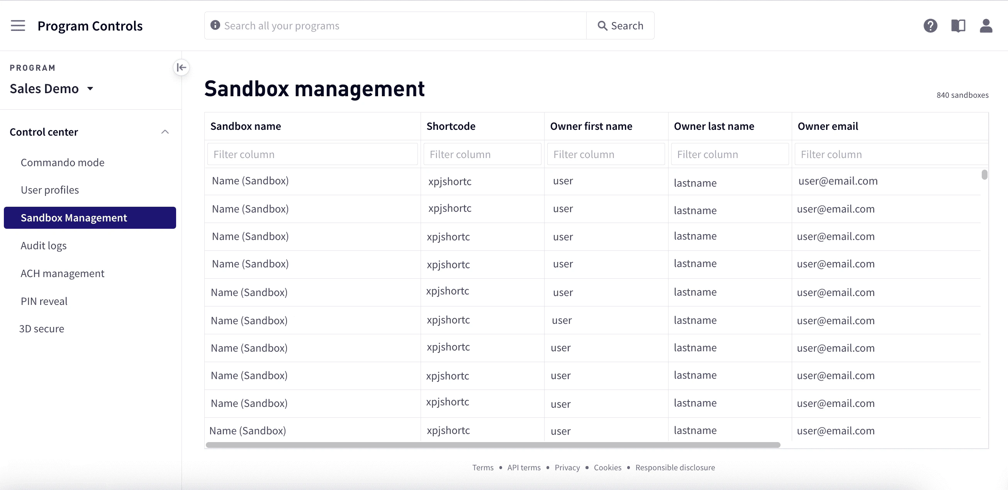Click the info icon inside the search bar
Viewport: 1008px width, 490px height.
point(214,25)
